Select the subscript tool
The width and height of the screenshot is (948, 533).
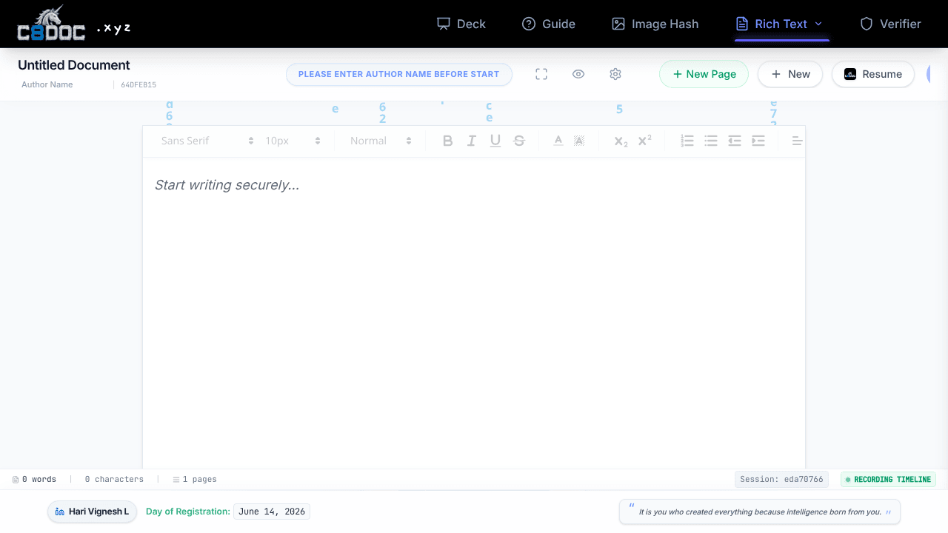point(621,141)
